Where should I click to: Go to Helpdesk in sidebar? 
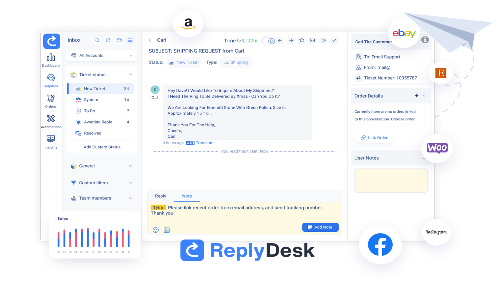[51, 81]
